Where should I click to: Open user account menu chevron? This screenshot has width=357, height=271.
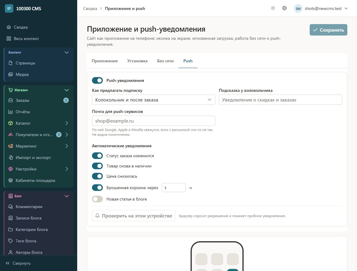[346, 8]
